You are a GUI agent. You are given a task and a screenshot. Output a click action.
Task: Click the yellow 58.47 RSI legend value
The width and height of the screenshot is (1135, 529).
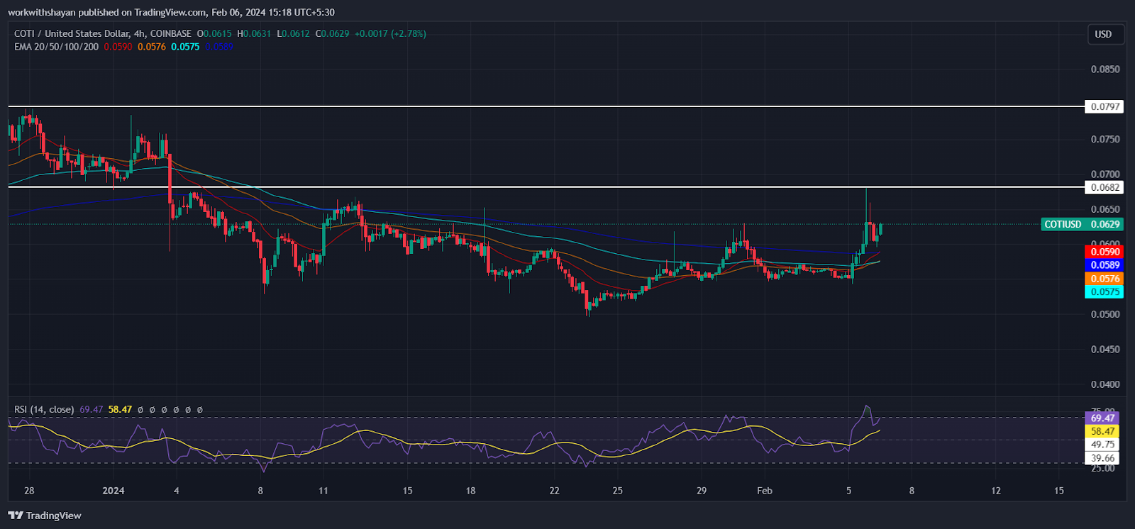pyautogui.click(x=120, y=409)
